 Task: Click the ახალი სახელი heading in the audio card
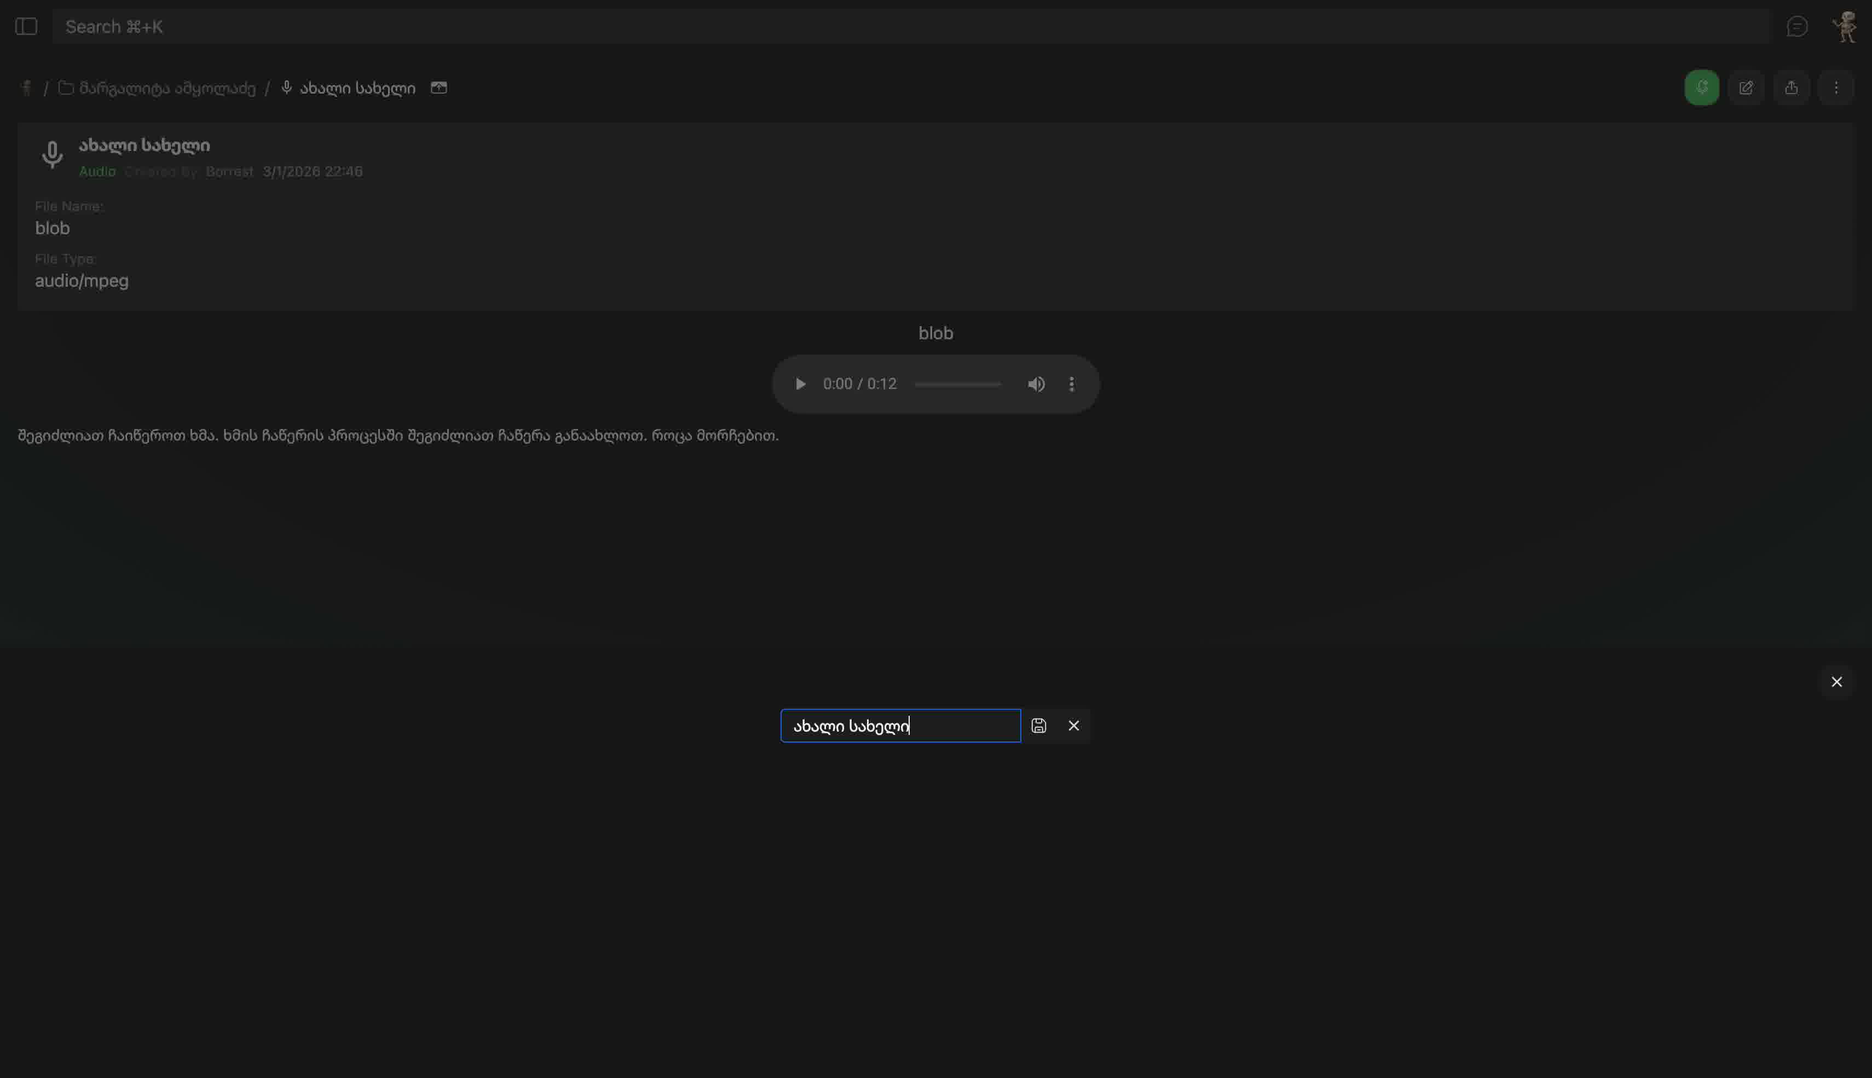pyautogui.click(x=145, y=145)
